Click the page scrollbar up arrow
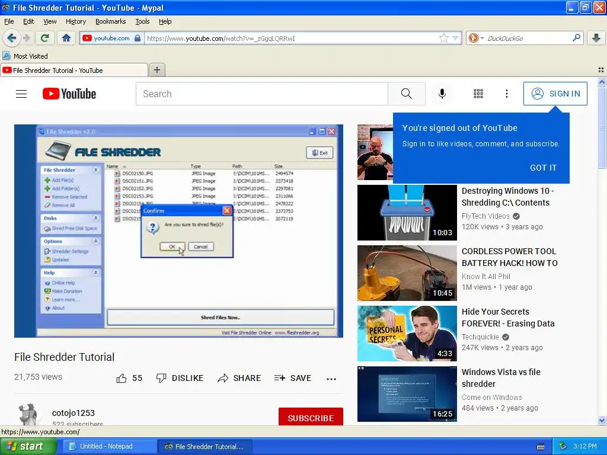 click(602, 82)
